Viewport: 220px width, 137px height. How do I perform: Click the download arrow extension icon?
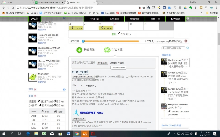pyautogui.click(x=196, y=8)
